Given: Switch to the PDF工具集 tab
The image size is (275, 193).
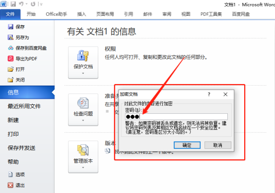Looking at the screenshot, I should [211, 14].
